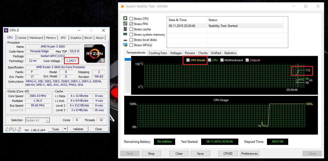This screenshot has width=328, height=161.
Task: Click the percent icon beside Stress FPU
Action: tap(125, 24)
